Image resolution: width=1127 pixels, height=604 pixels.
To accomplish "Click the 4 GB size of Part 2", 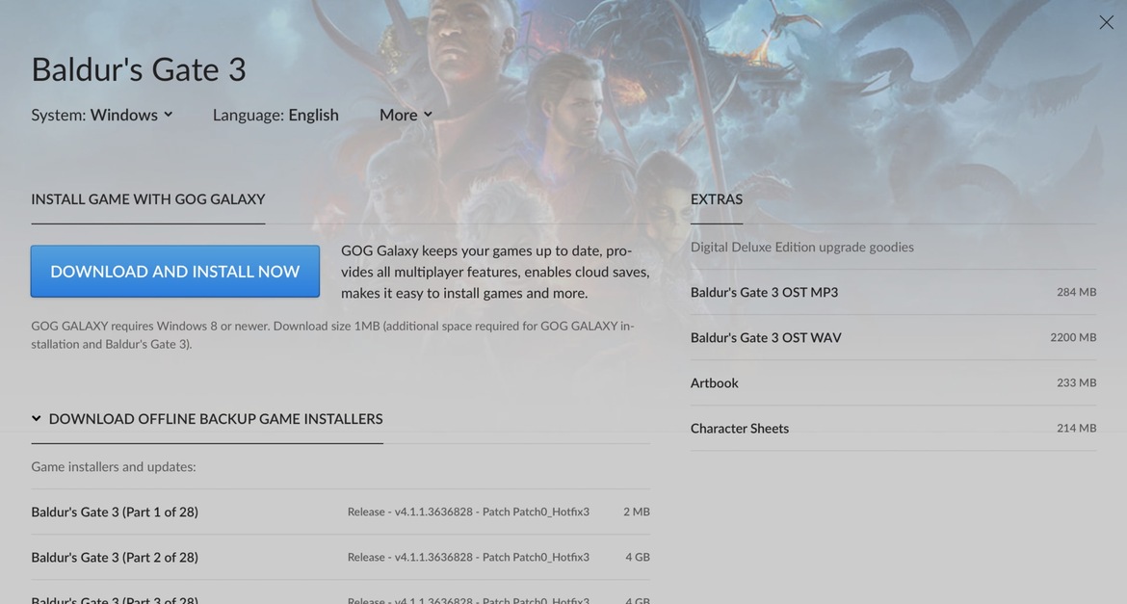I will coord(638,557).
